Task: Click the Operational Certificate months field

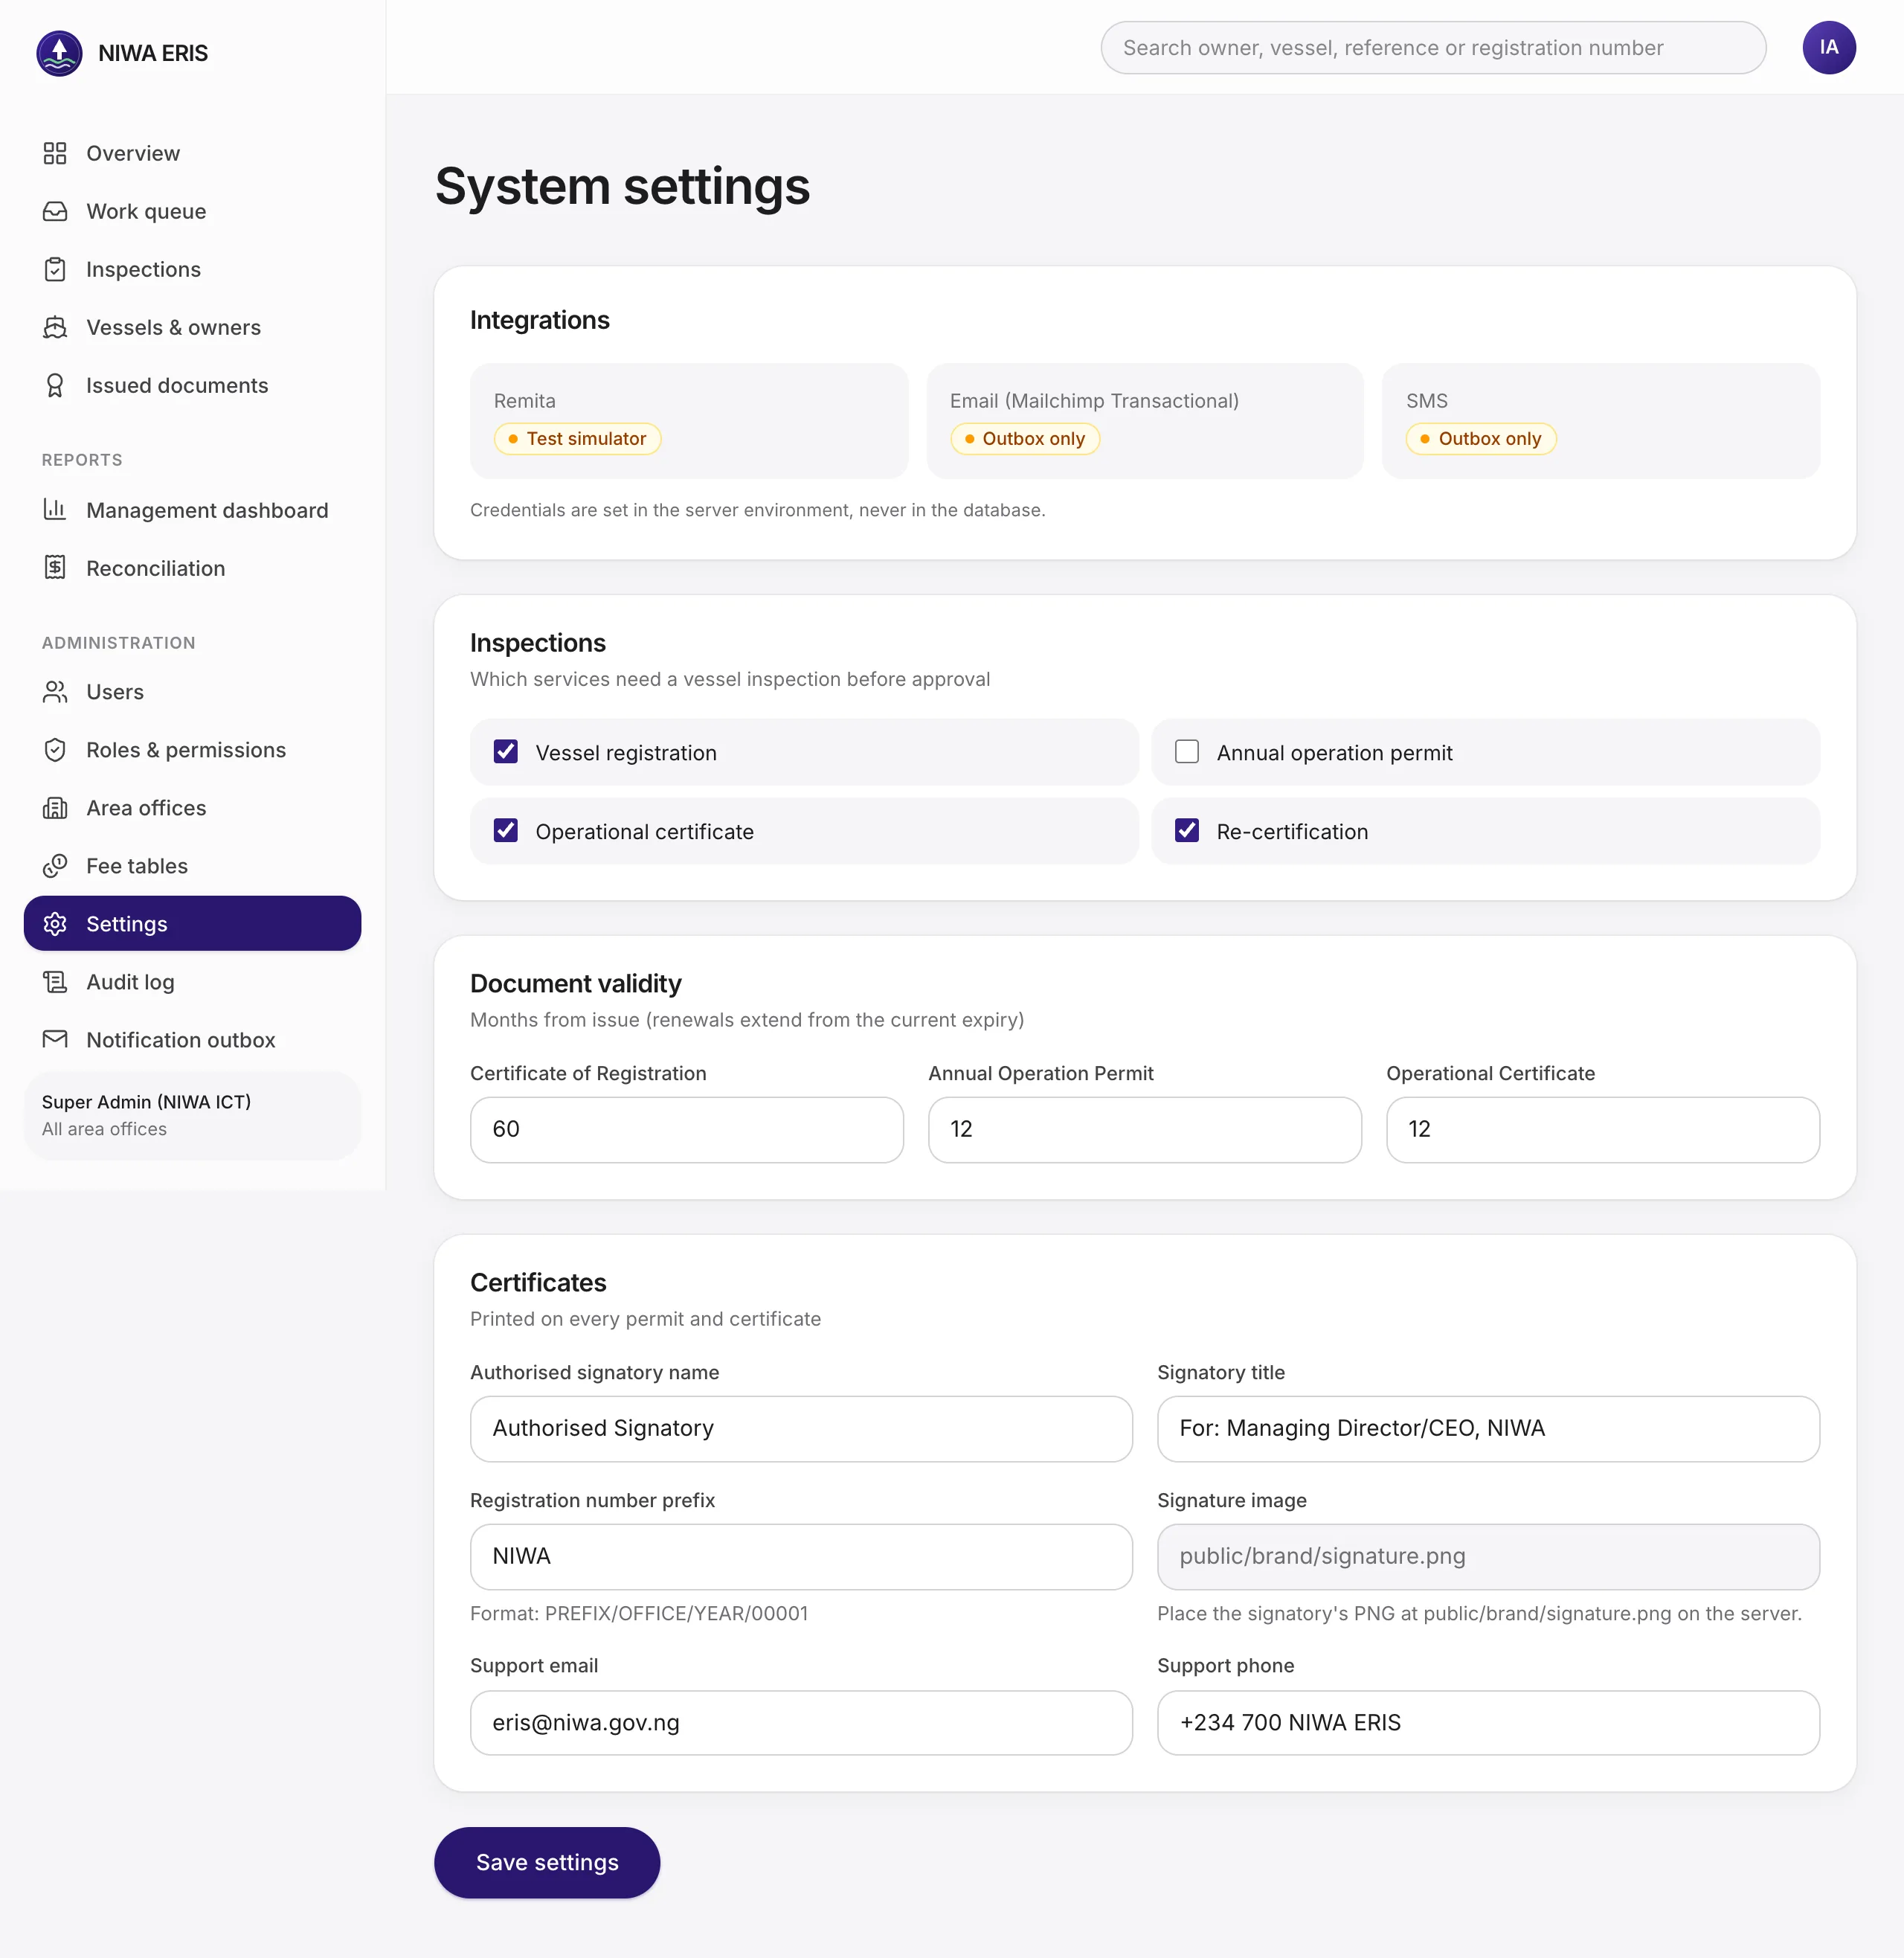Action: point(1603,1130)
